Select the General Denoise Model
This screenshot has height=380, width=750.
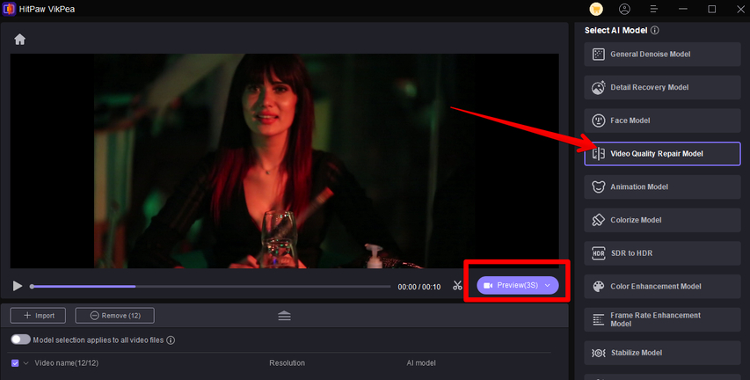click(x=662, y=55)
